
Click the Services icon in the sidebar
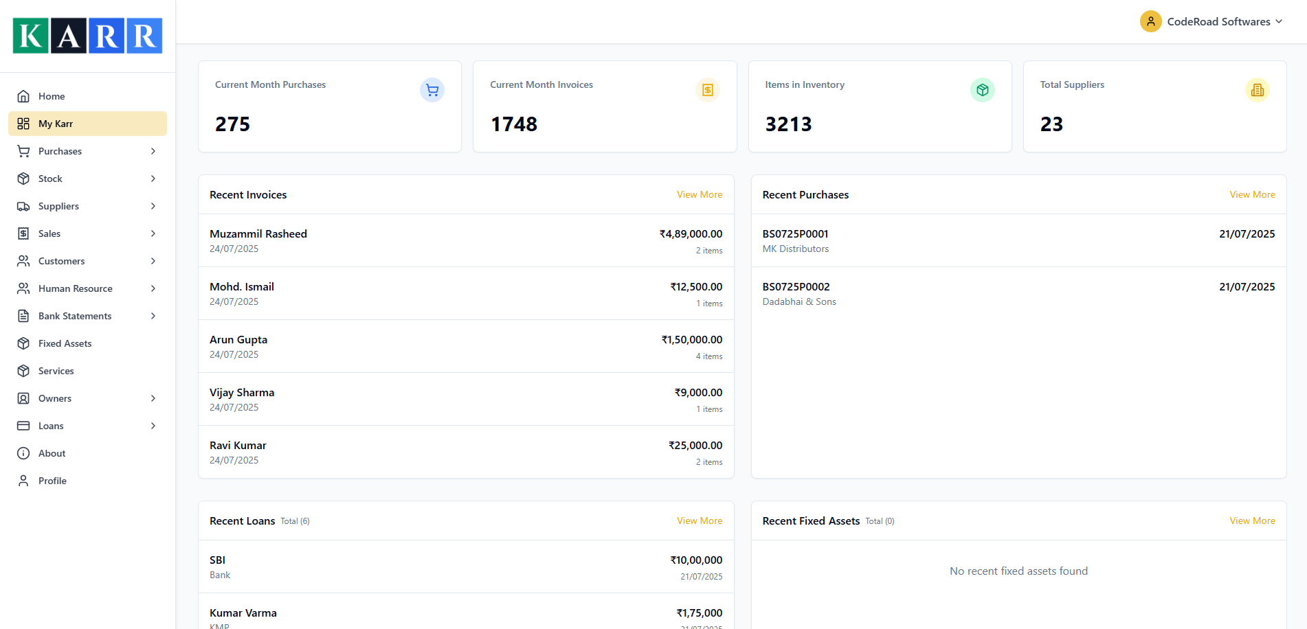(24, 371)
